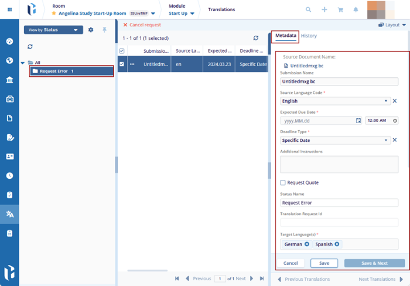Select the Metadata tab
Viewport: 410px width, 286px height.
point(285,36)
